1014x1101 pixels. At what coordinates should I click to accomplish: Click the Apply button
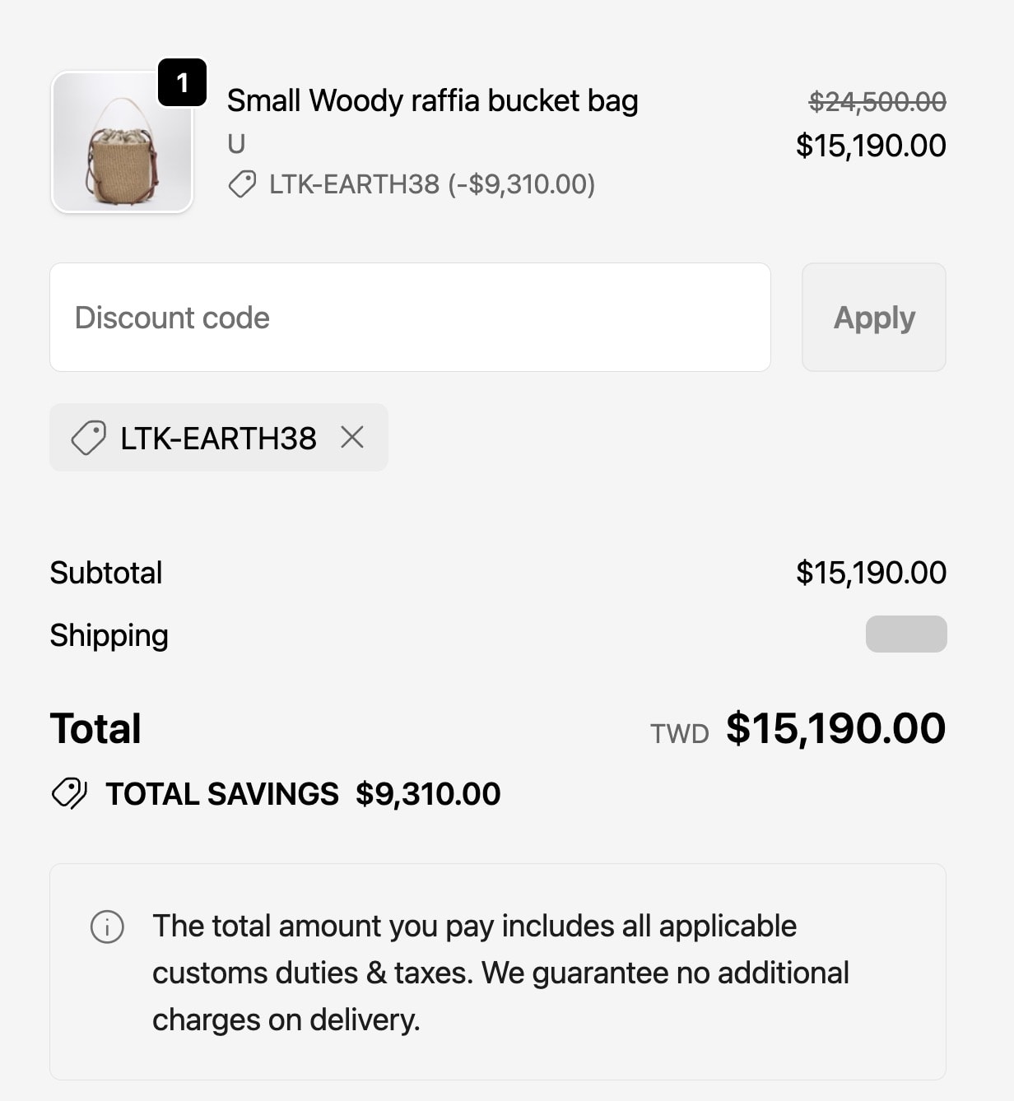point(874,318)
